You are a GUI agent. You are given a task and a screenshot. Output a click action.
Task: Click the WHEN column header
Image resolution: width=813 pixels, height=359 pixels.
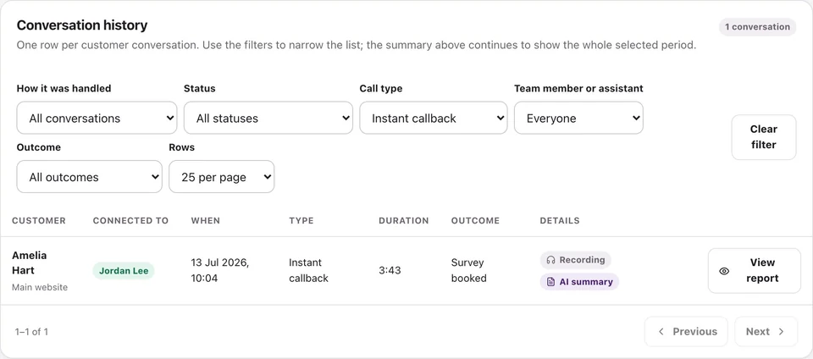(x=205, y=221)
